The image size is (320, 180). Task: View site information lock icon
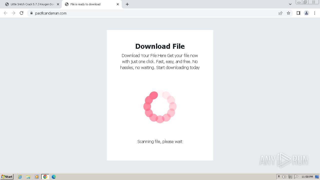(x=31, y=13)
